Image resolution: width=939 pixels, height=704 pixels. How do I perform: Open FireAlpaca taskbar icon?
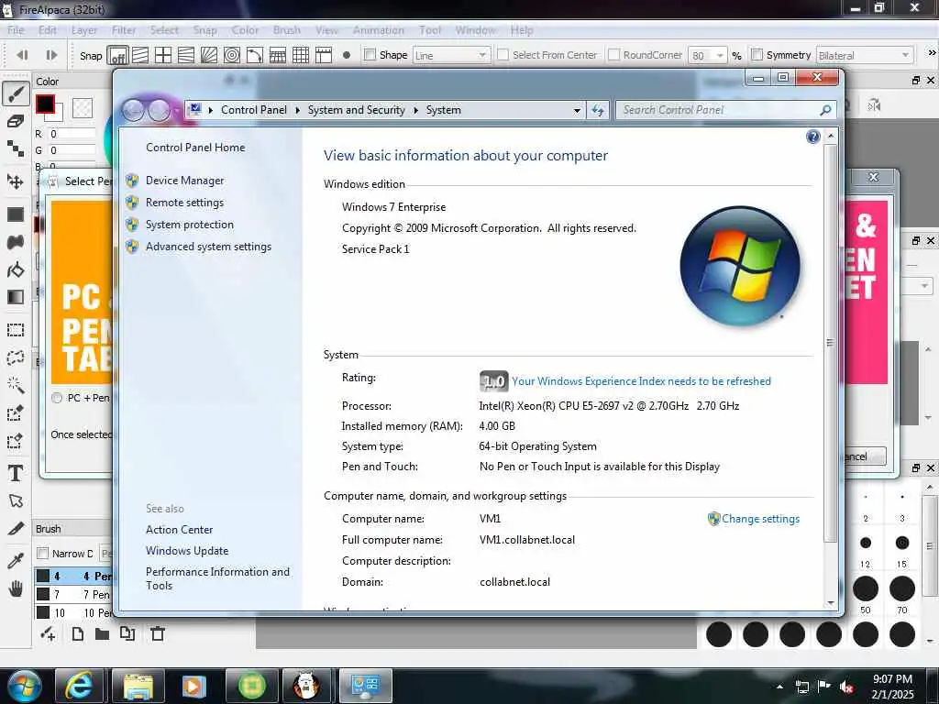(307, 686)
